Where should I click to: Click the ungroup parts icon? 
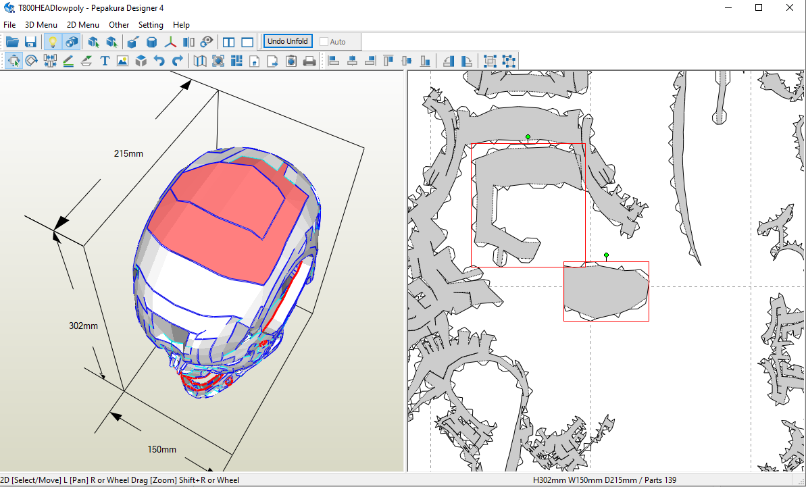pyautogui.click(x=508, y=61)
